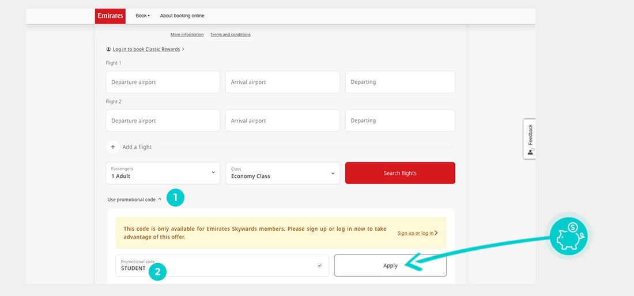Click the piggy bank savings icon
The image size is (634, 296).
[x=568, y=236]
